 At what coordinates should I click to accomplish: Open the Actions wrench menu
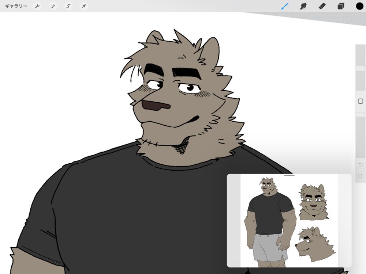(x=37, y=6)
